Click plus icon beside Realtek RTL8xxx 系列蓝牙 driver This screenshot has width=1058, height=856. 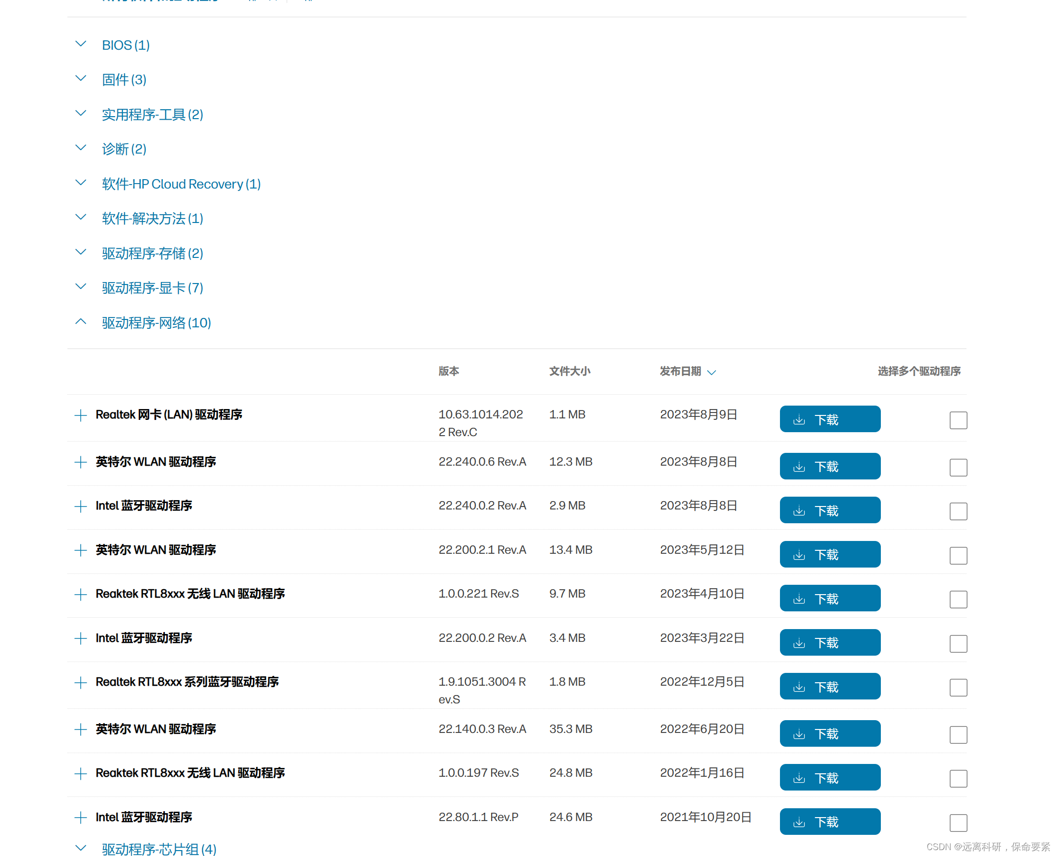coord(80,682)
